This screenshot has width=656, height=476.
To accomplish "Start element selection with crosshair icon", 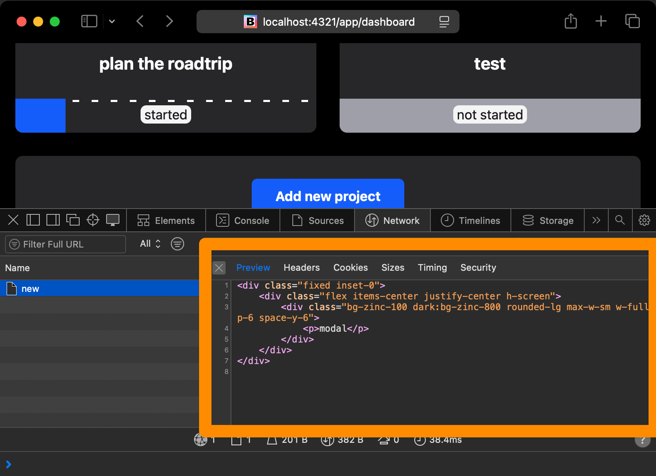I will point(93,220).
